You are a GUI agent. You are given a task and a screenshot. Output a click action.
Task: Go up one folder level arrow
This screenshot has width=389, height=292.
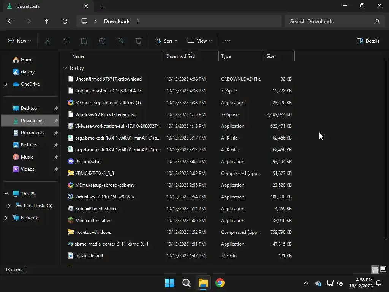[x=47, y=21]
